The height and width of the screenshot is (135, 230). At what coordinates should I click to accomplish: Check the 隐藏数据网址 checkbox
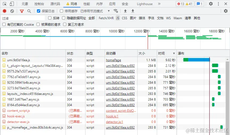(x=64, y=18)
